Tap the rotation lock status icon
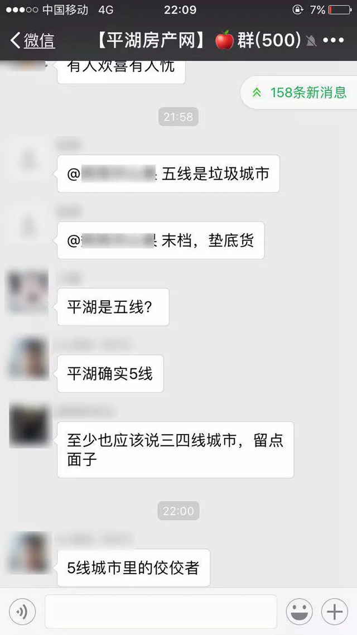Image resolution: width=357 pixels, height=635 pixels. (297, 9)
